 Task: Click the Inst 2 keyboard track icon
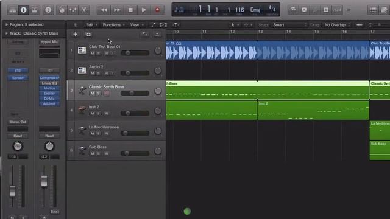pyautogui.click(x=82, y=110)
